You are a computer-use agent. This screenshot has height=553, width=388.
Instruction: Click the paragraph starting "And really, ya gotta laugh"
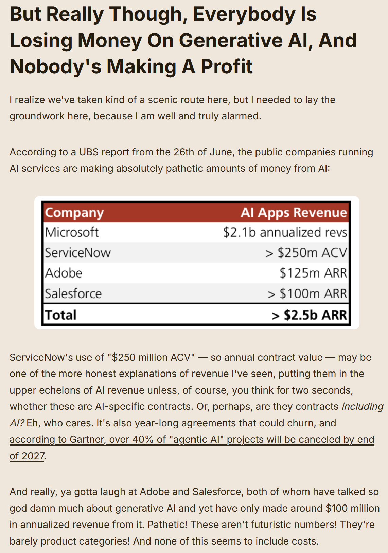[194, 516]
